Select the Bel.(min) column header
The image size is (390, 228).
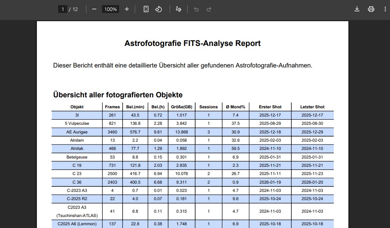click(135, 107)
